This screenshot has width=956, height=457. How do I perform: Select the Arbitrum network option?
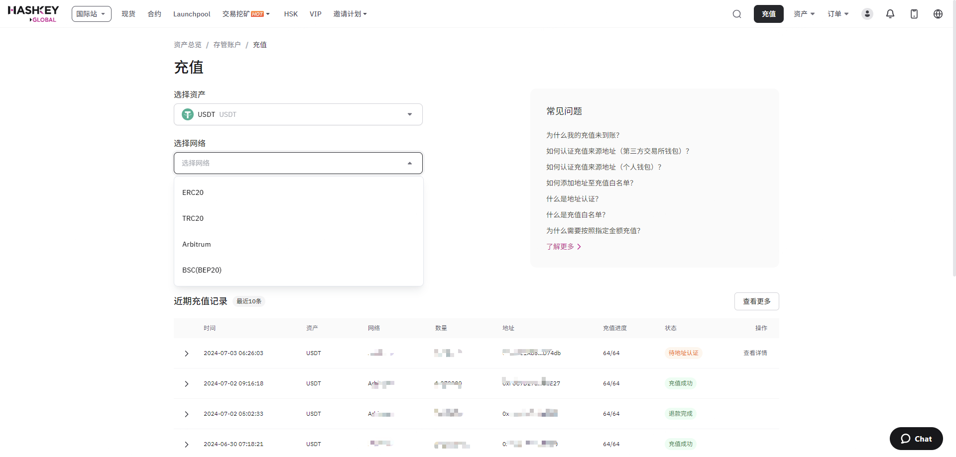[x=299, y=244]
